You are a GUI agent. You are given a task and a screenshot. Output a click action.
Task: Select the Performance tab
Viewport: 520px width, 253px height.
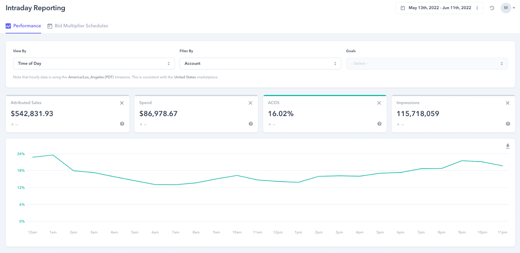point(23,26)
